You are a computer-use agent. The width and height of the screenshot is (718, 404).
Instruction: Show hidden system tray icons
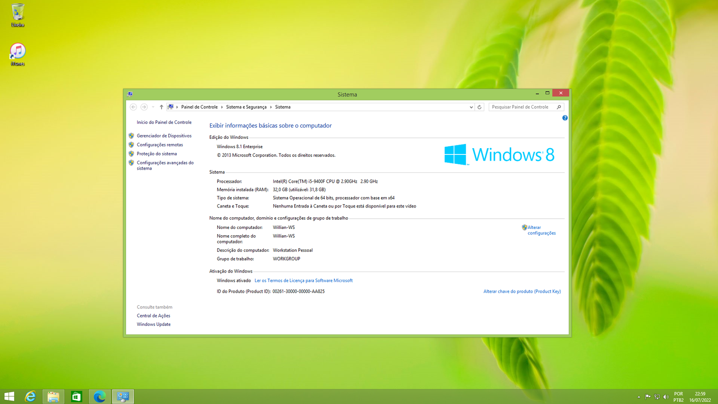[x=639, y=396]
